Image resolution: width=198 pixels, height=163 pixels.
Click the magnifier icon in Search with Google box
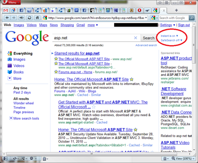tap(192, 18)
